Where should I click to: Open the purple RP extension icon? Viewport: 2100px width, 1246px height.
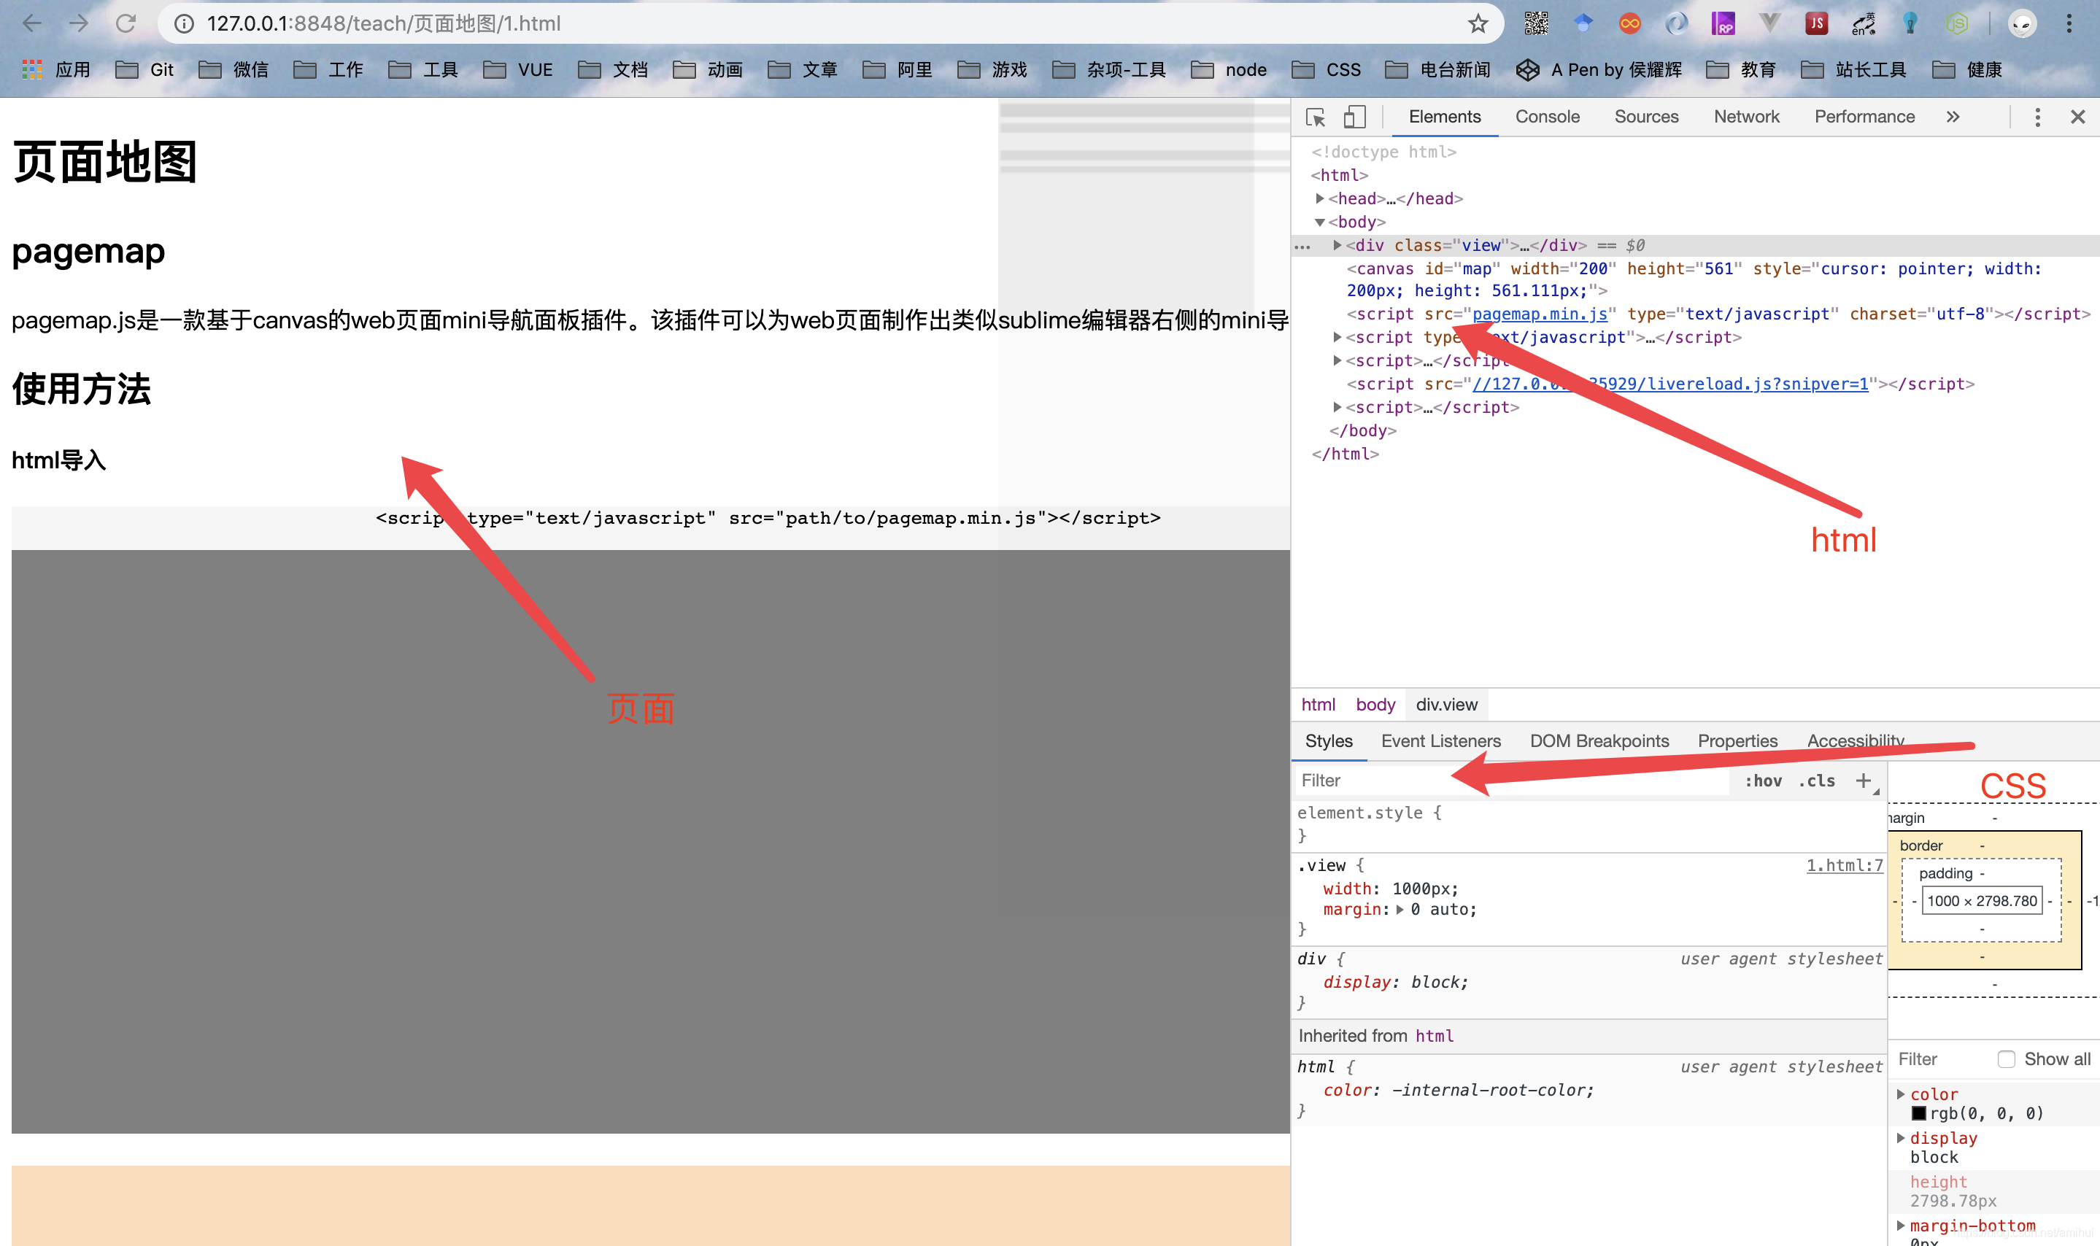point(1723,23)
